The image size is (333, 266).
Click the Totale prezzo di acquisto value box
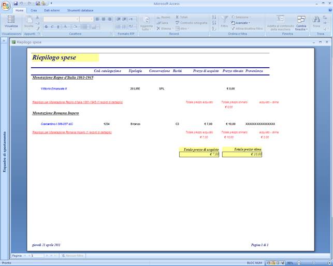199,154
